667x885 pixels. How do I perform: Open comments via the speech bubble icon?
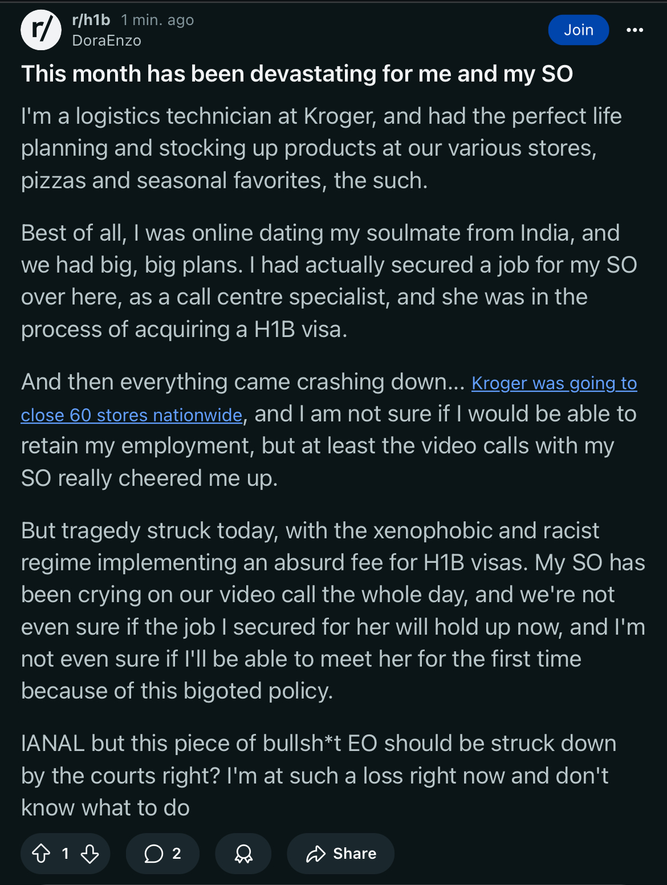153,854
